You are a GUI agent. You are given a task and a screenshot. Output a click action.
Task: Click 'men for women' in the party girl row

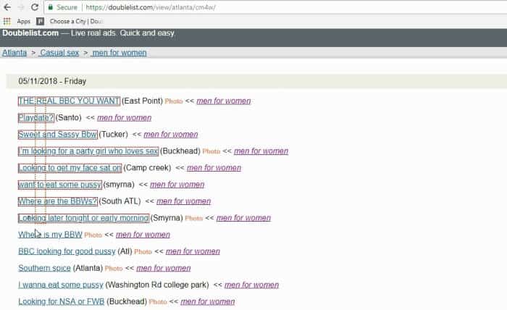pyautogui.click(x=261, y=151)
